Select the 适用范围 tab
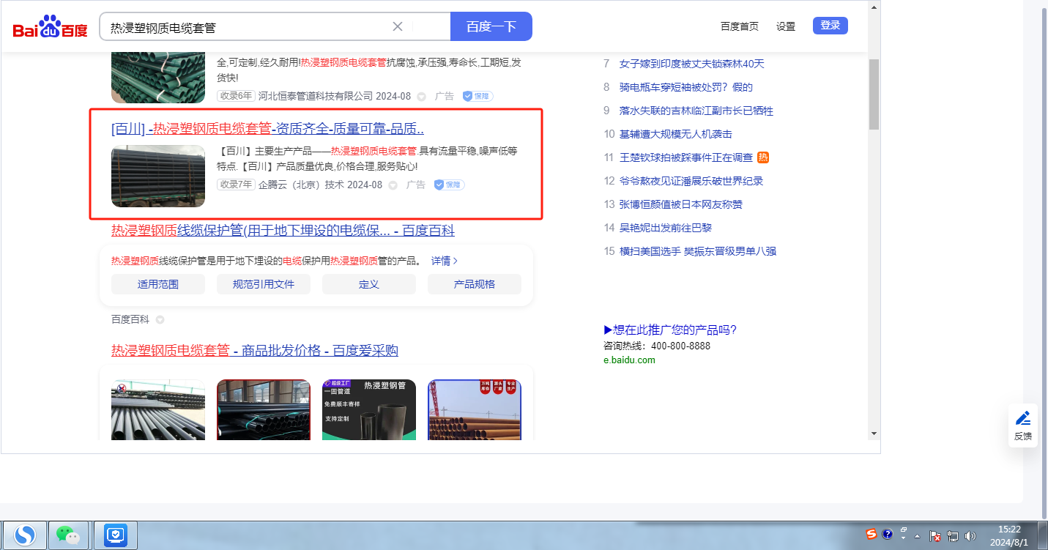This screenshot has width=1048, height=550. coord(158,284)
